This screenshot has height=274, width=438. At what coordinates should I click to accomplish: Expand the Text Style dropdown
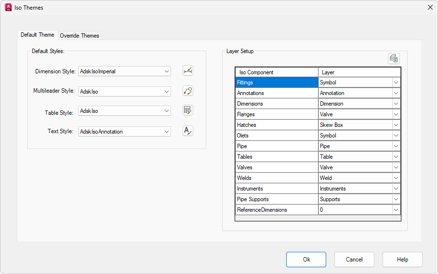[167, 131]
